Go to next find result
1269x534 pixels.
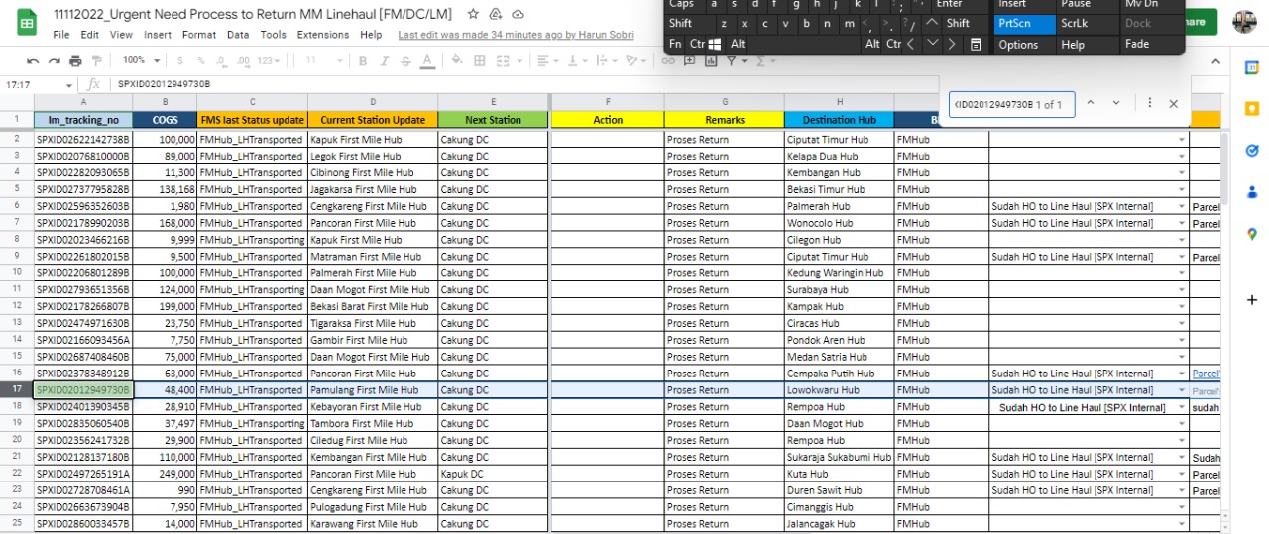(1116, 103)
